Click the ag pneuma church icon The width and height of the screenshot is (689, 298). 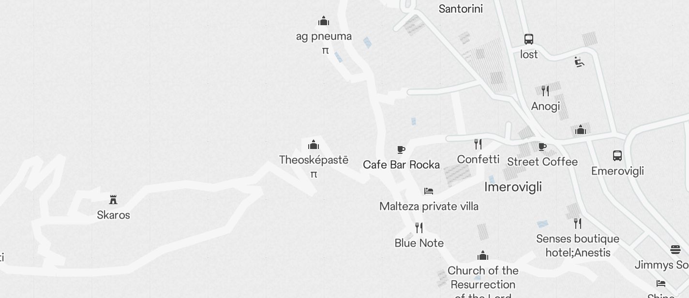pos(324,20)
